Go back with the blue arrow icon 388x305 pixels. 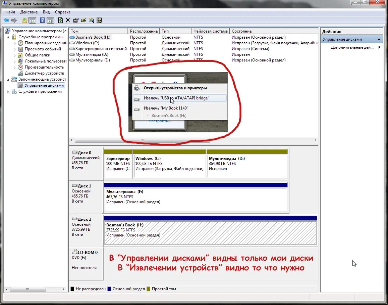(x=6, y=20)
